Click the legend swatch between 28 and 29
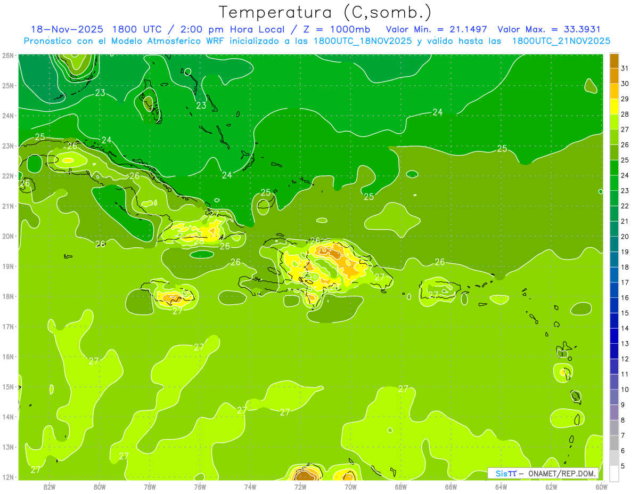 (x=615, y=107)
